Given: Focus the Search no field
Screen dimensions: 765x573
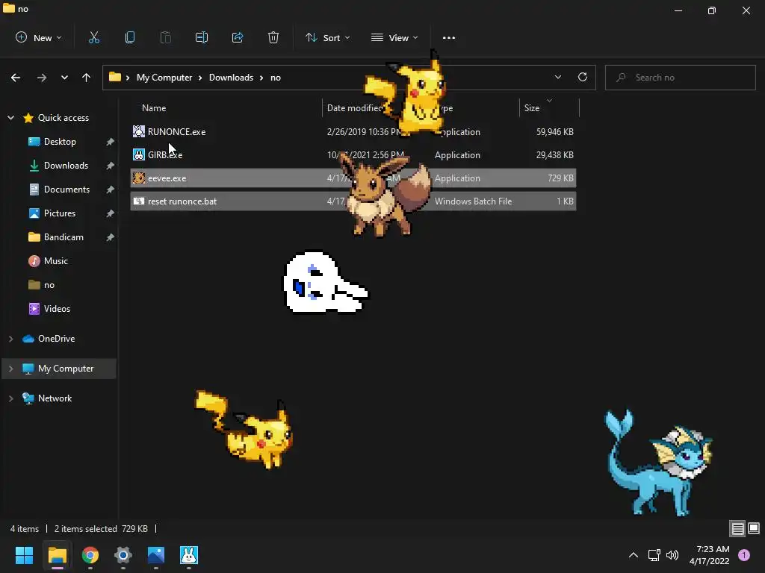Looking at the screenshot, I should [680, 78].
